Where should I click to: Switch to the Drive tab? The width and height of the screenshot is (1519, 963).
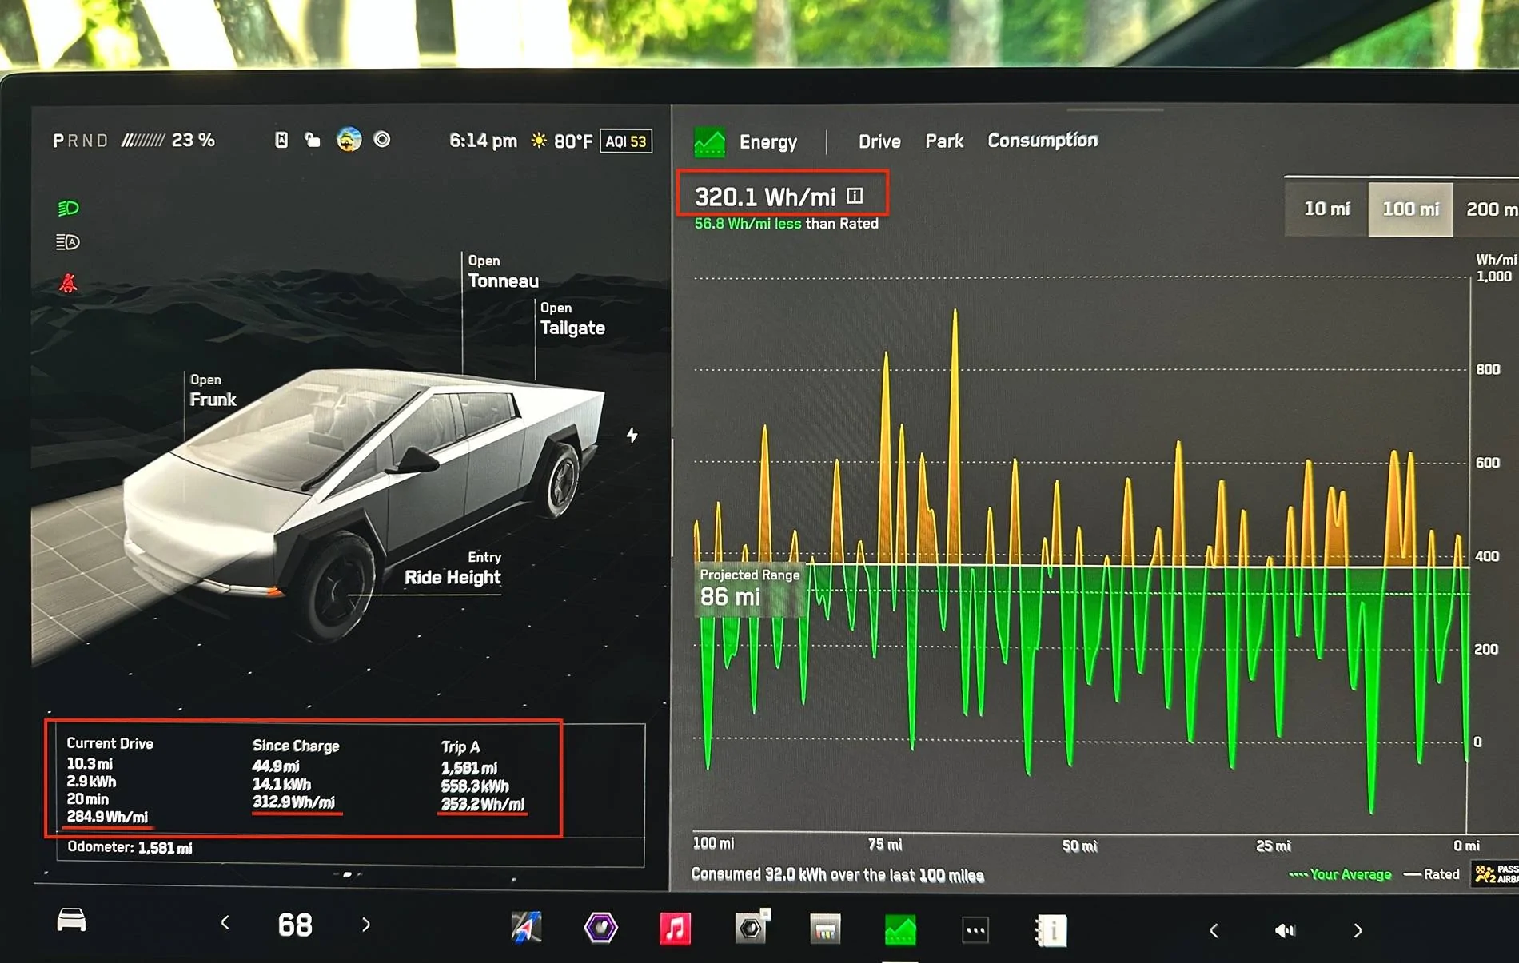(879, 141)
